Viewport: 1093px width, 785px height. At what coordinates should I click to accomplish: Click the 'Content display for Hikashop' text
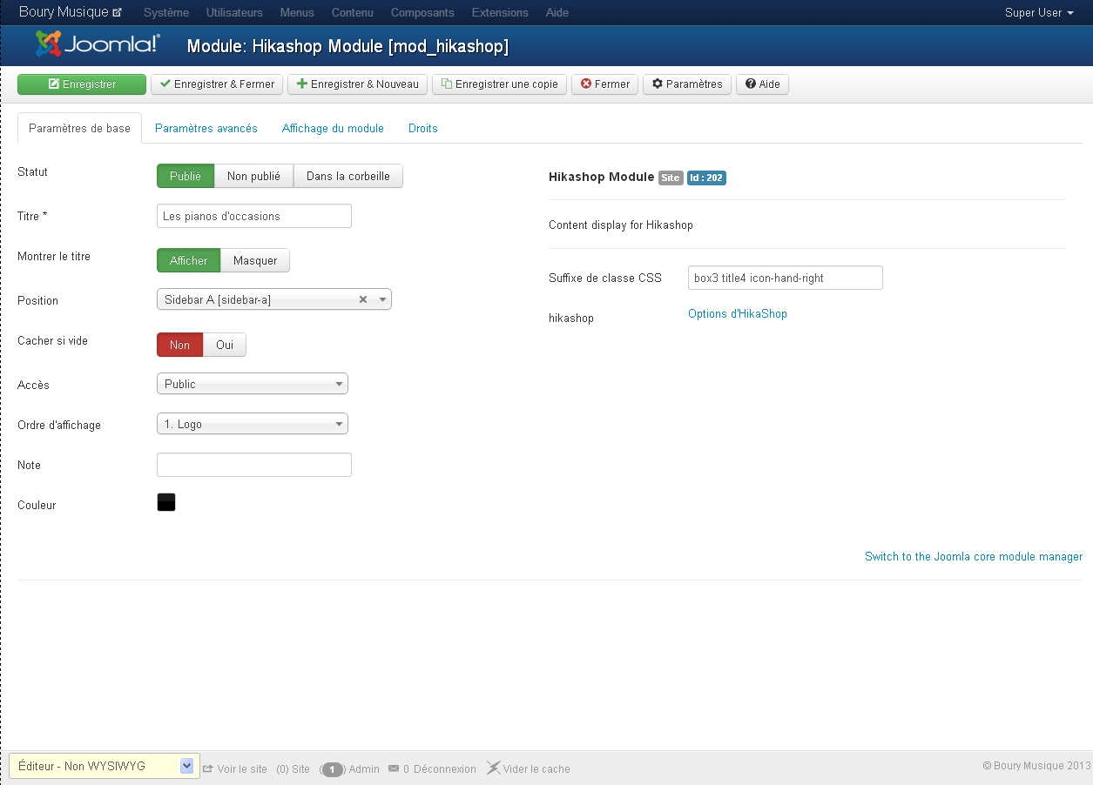(x=621, y=225)
